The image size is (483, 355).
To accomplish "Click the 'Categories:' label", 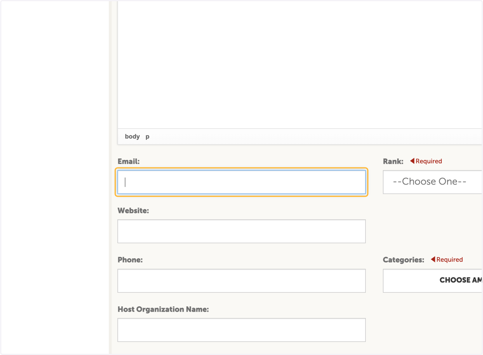I will point(403,260).
